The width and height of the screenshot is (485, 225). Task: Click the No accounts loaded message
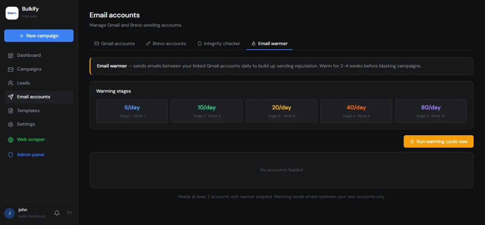[282, 170]
